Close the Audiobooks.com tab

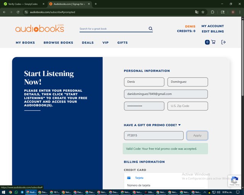[x=89, y=4]
